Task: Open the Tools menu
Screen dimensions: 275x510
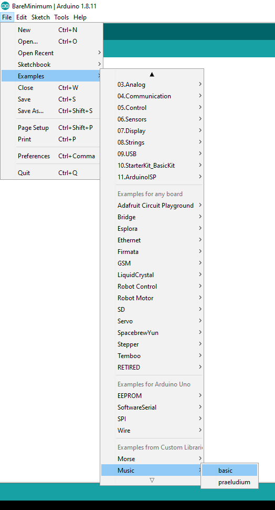Action: coord(61,17)
